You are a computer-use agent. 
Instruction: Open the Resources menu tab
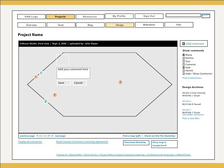(x=90, y=17)
